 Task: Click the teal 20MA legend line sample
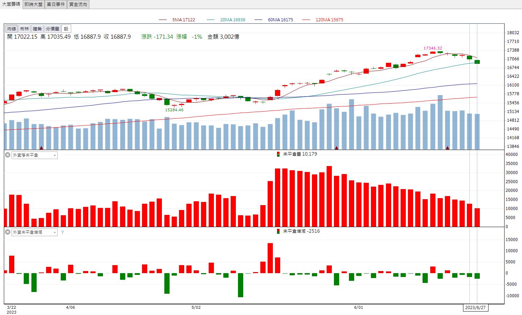coord(211,20)
